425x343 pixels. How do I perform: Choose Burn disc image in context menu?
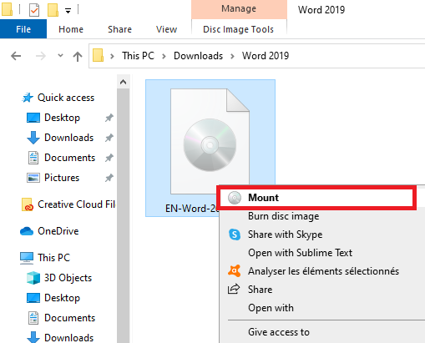click(283, 216)
